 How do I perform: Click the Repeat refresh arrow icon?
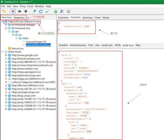41,11
